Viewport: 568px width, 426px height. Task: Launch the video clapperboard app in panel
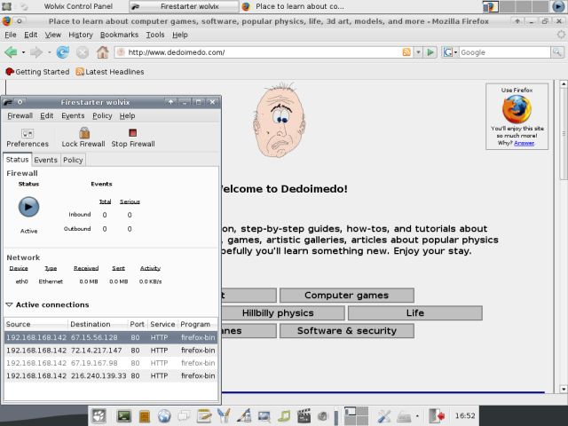pos(306,415)
